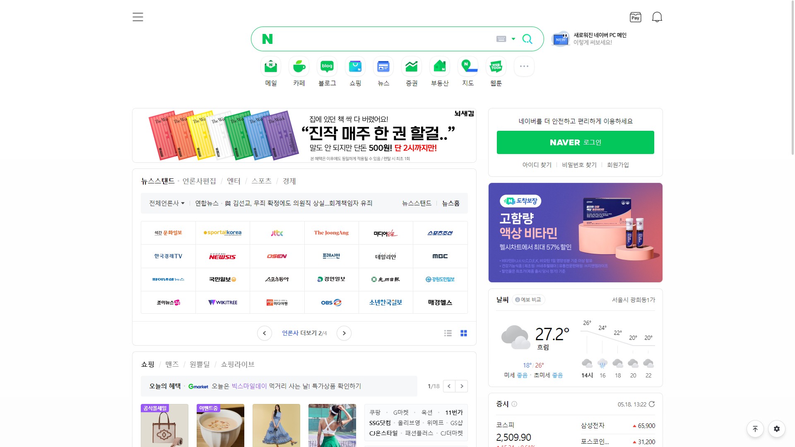Switch newsstand to grid view
795x447 pixels.
click(x=464, y=333)
